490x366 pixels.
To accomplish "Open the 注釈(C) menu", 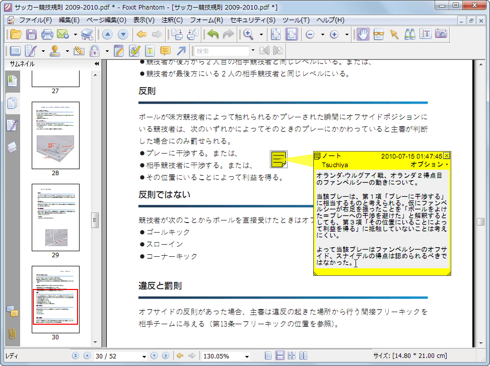I will 172,20.
